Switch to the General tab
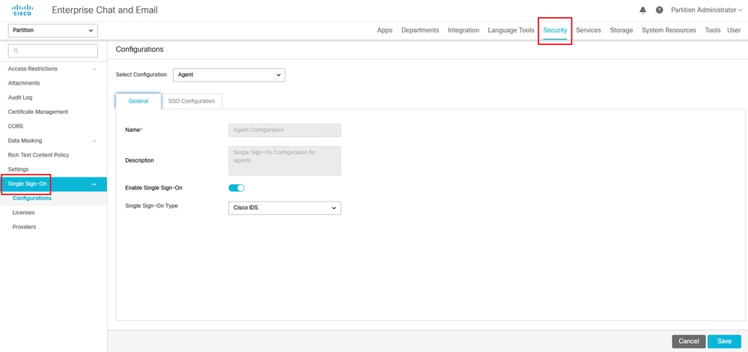This screenshot has height=352, width=748. point(139,101)
